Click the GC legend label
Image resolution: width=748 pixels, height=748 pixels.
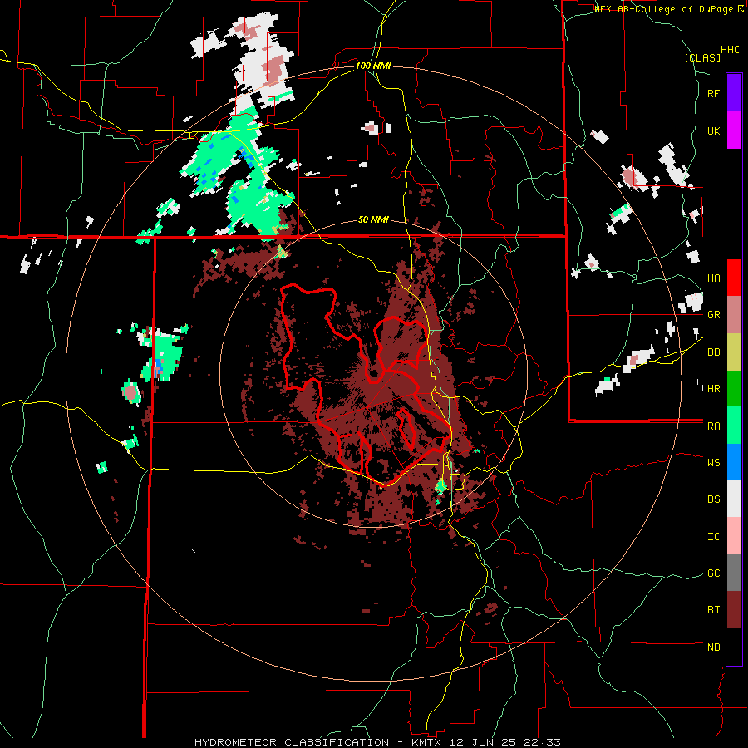713,573
